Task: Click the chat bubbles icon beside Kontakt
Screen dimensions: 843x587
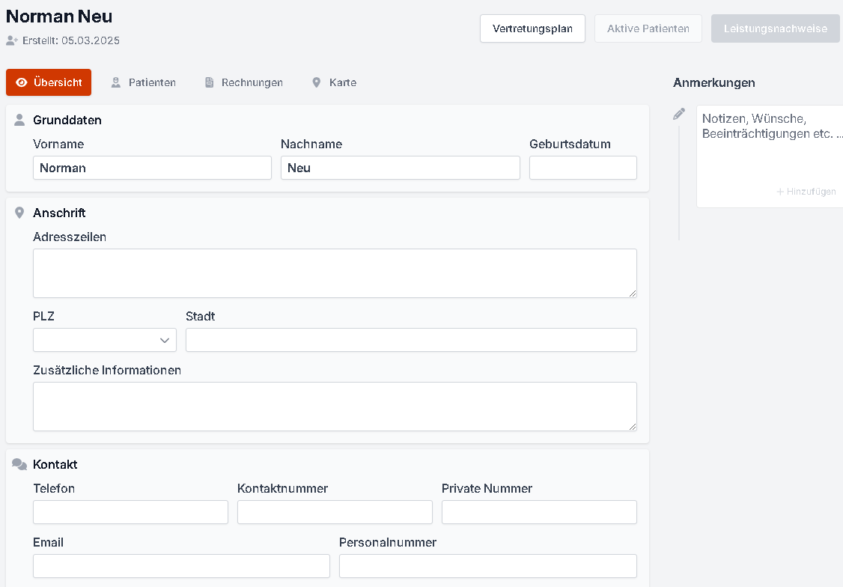Action: point(19,464)
